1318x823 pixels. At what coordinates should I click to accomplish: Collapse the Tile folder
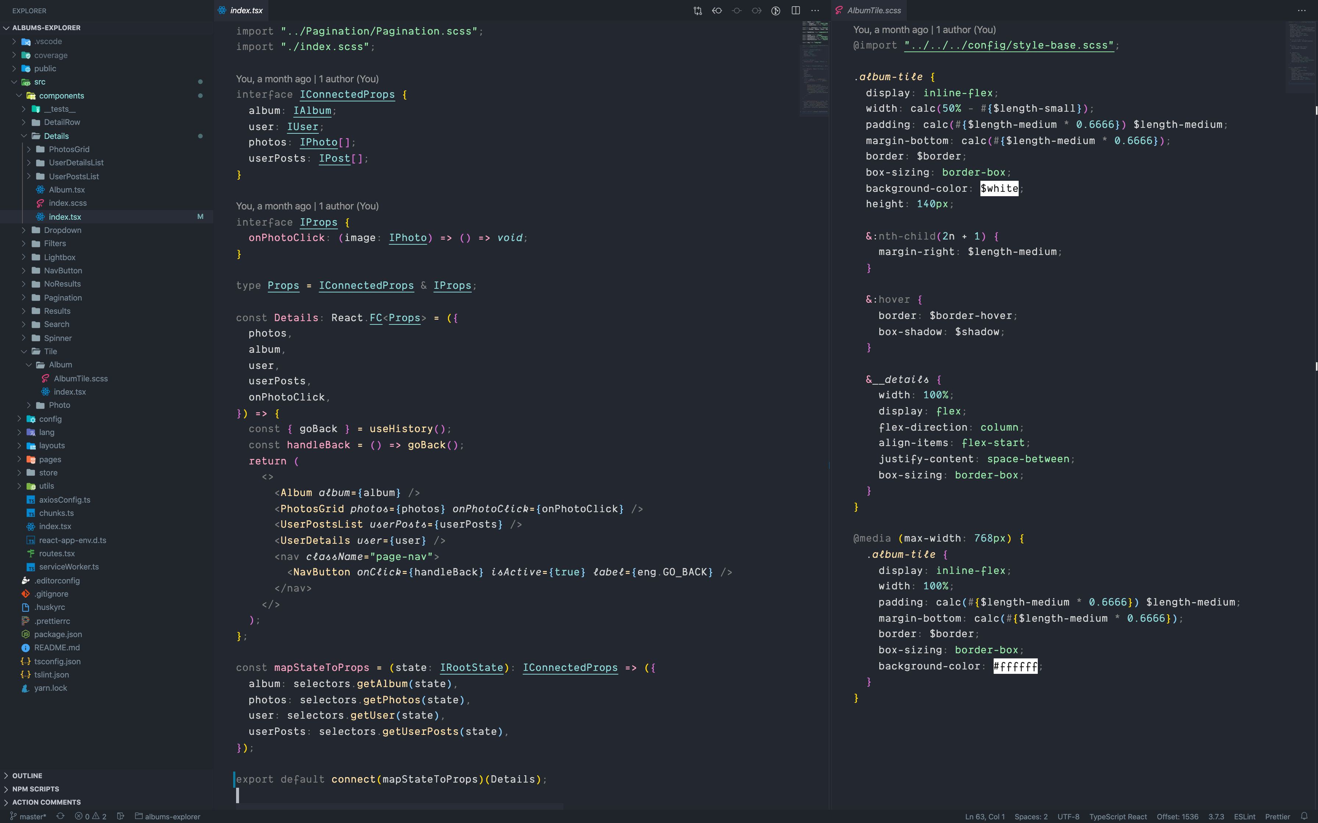tap(50, 351)
